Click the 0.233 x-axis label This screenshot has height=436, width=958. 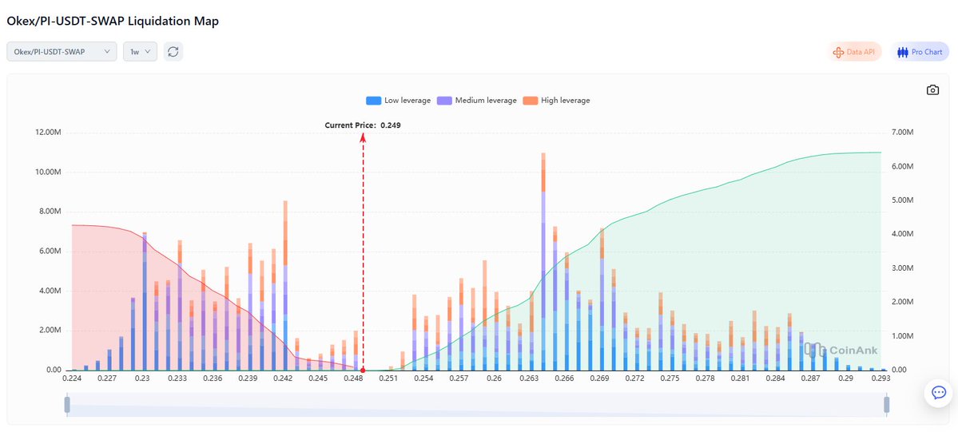click(x=177, y=379)
